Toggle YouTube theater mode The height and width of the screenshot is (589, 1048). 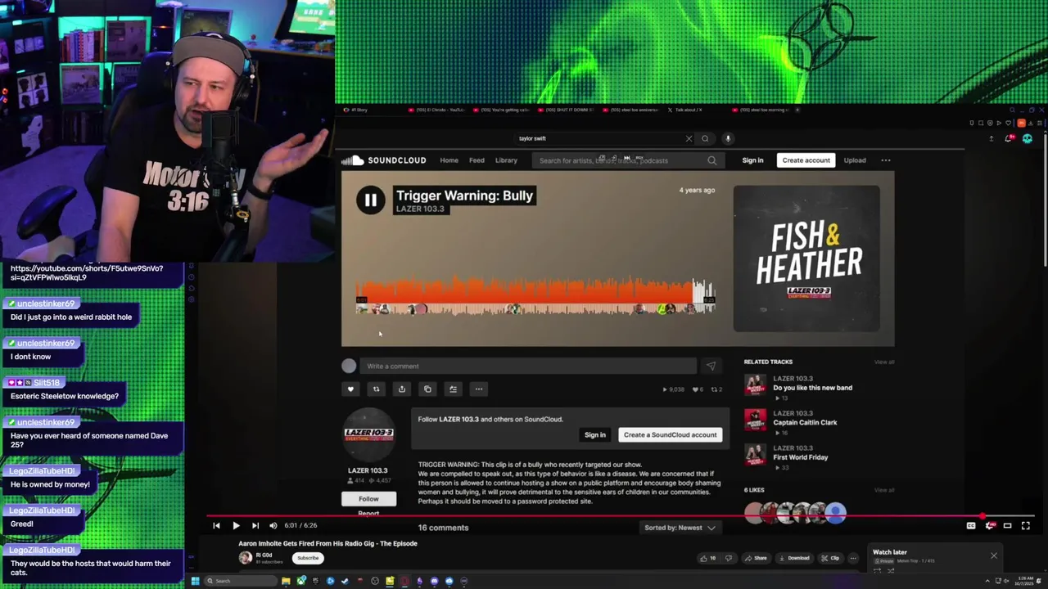coord(1007,526)
